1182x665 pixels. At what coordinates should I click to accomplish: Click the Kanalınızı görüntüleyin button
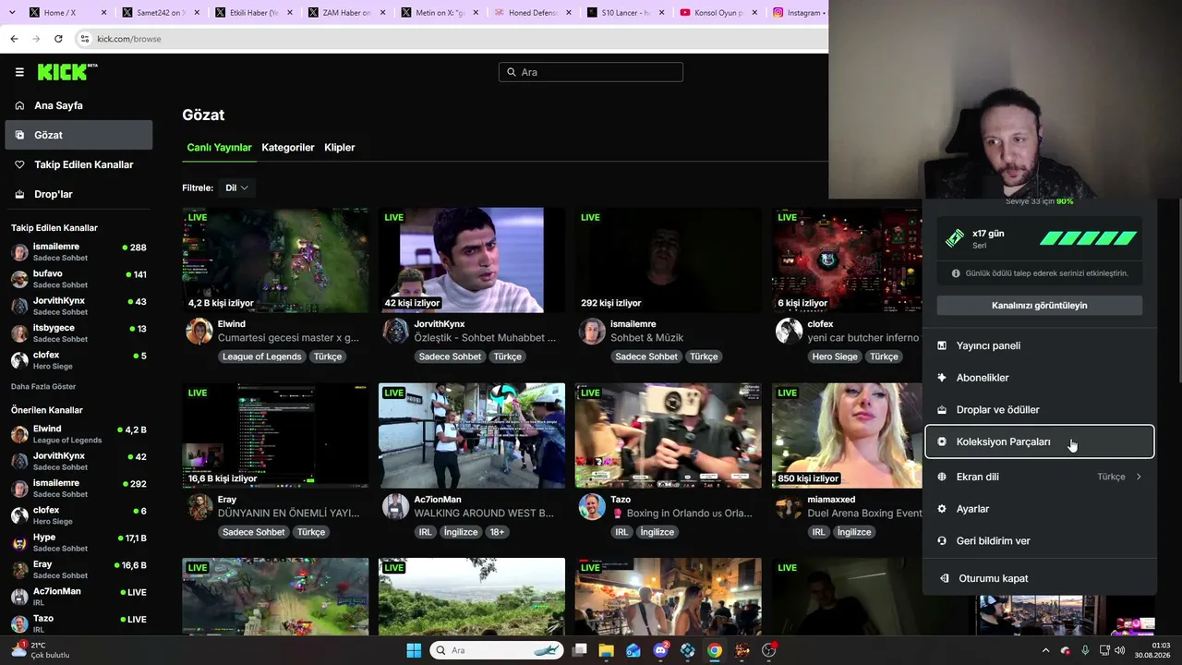pos(1040,306)
